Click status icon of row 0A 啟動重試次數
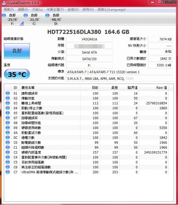Screen dimensions: 178x205 point(8,132)
